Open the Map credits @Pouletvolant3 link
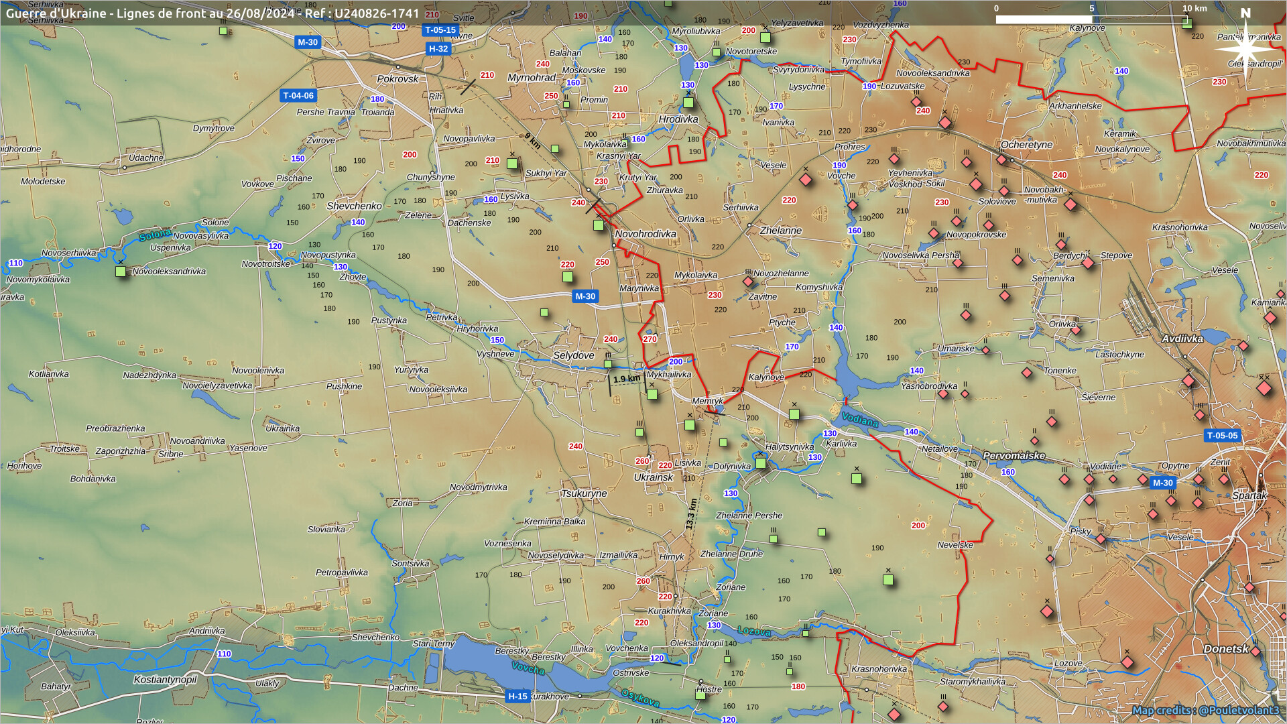1287x724 pixels. 1205,710
